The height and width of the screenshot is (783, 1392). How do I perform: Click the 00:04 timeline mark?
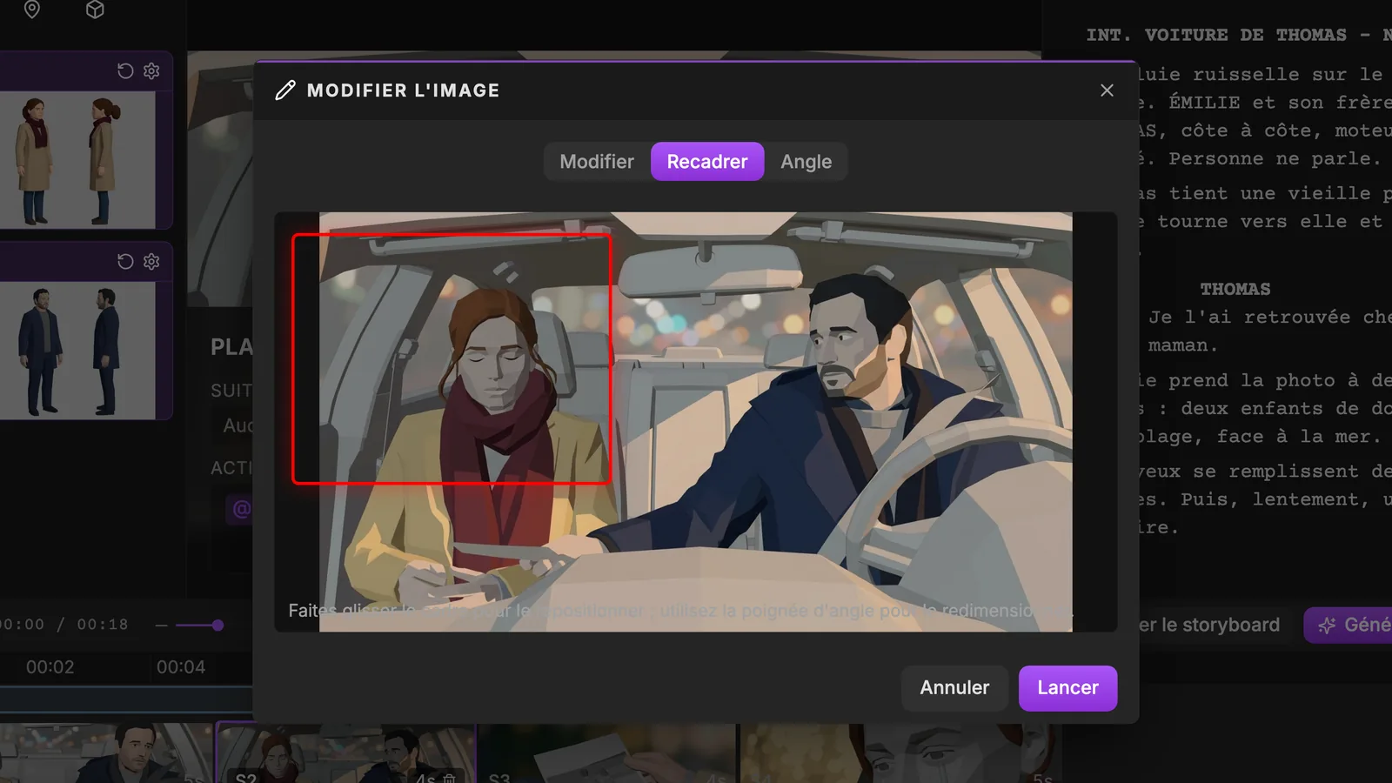click(x=181, y=667)
